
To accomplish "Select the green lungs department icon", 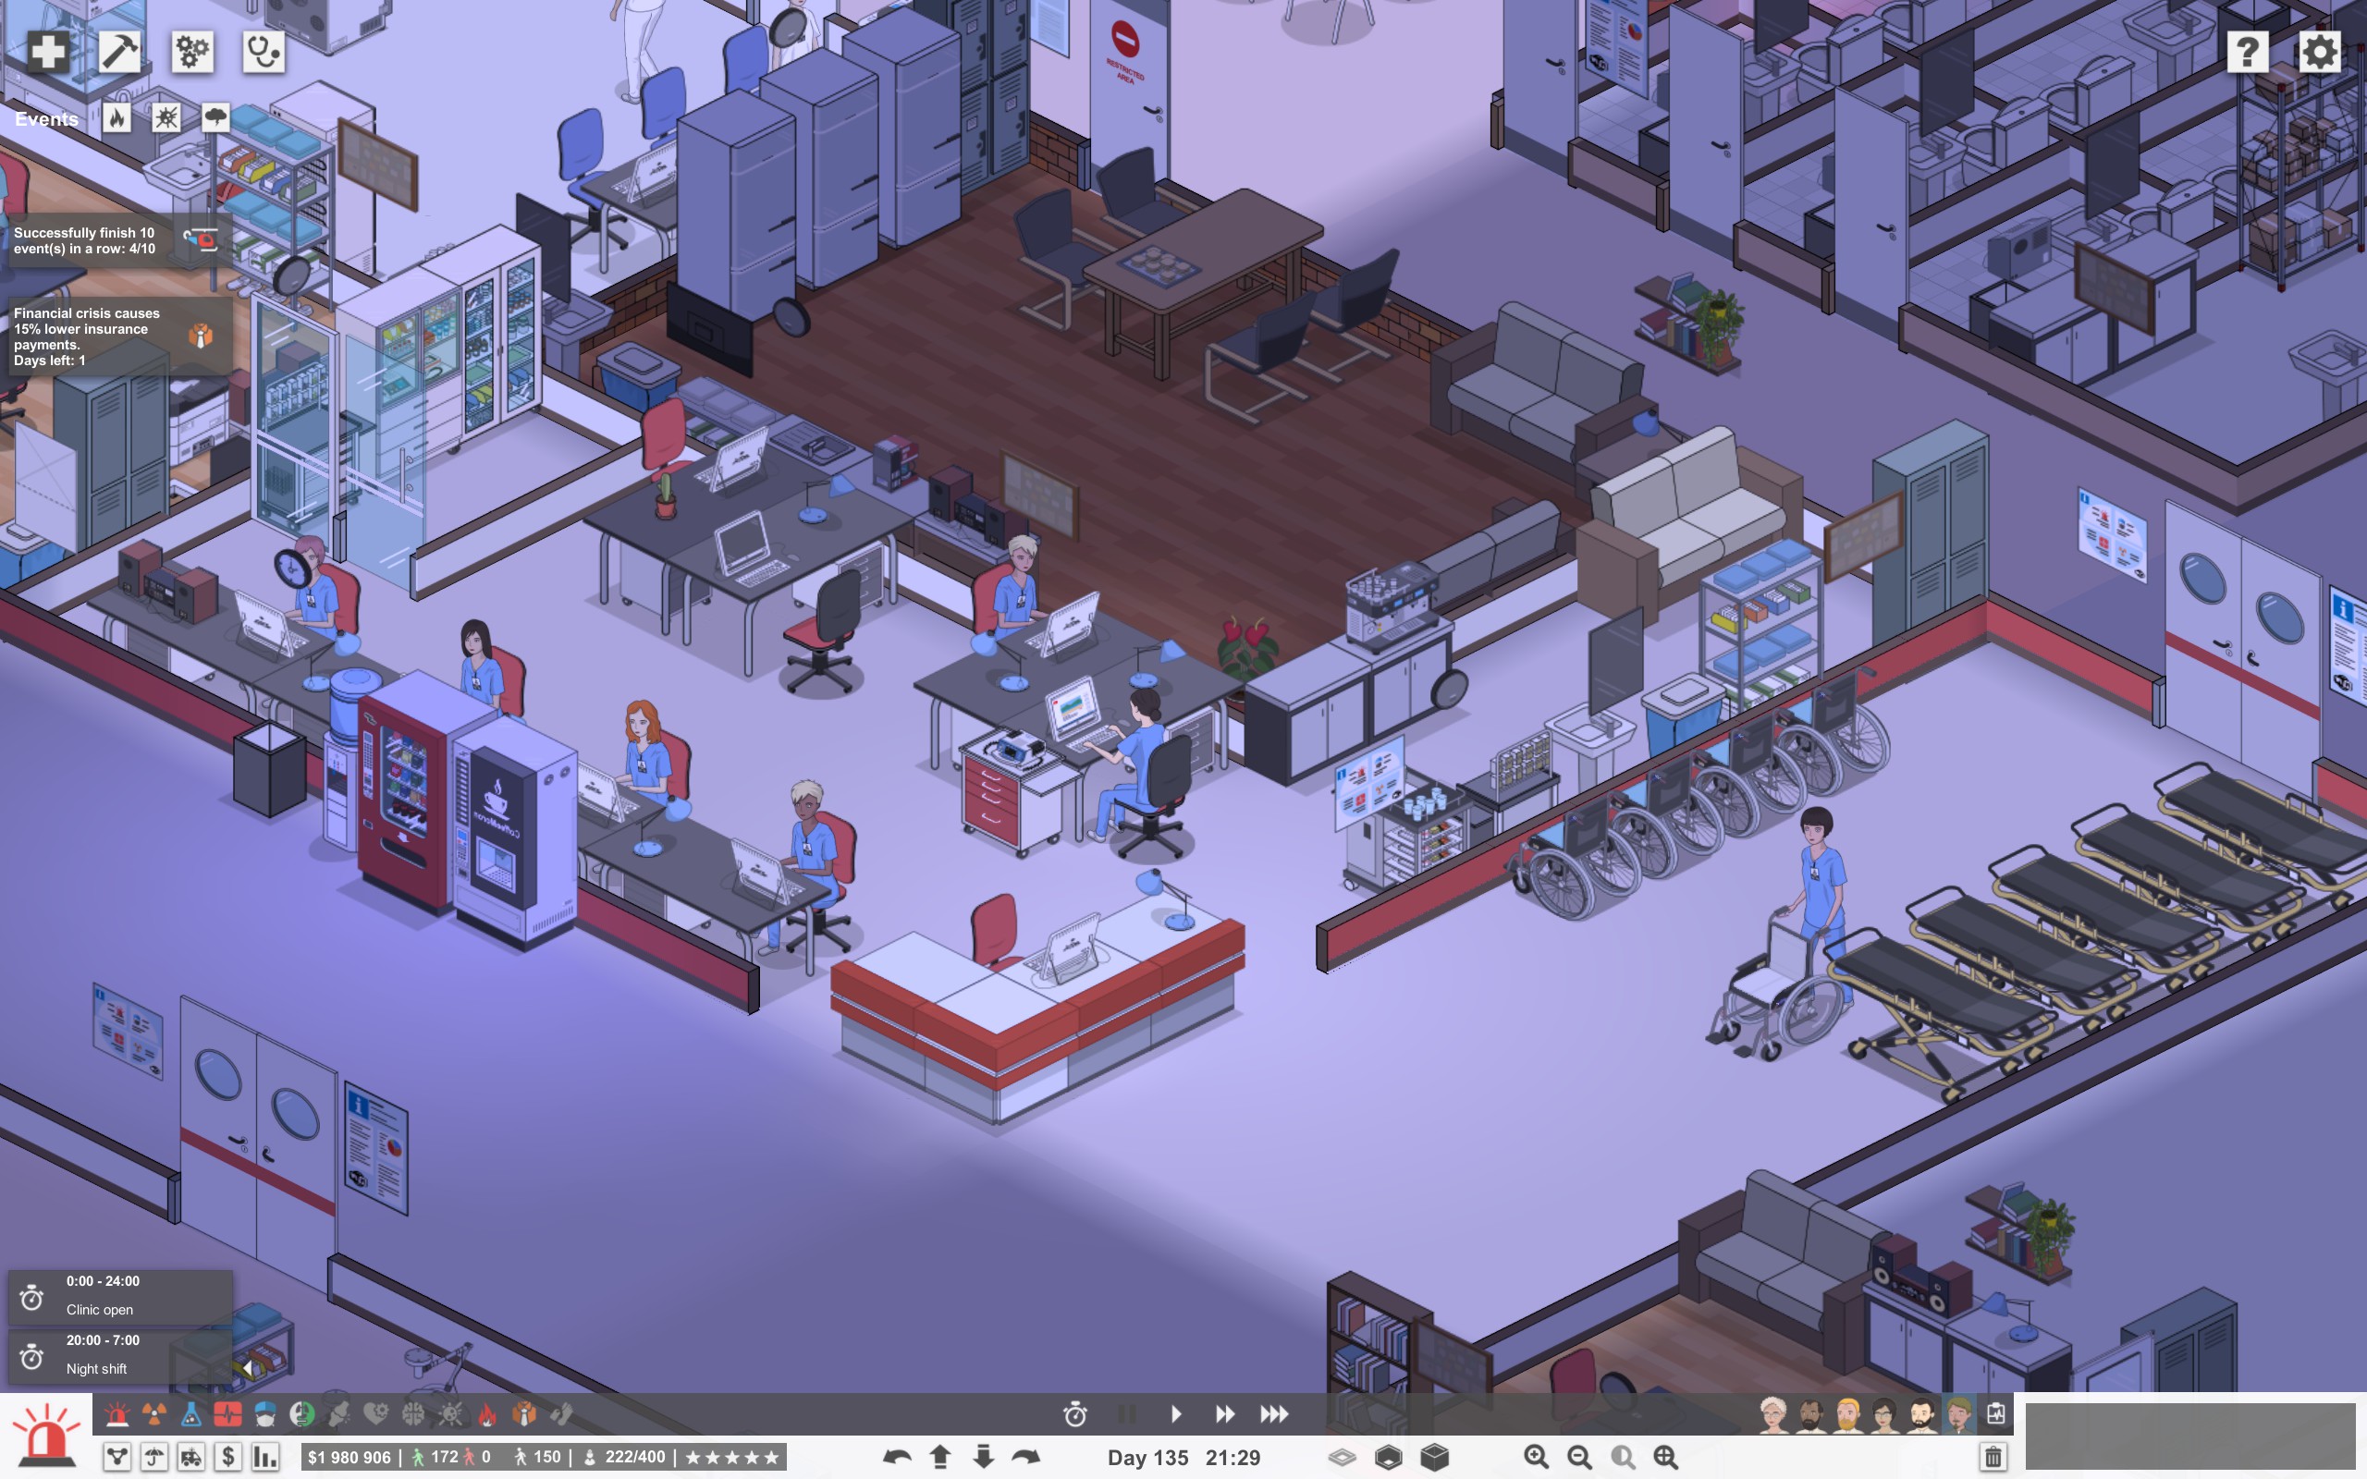I will [302, 1413].
